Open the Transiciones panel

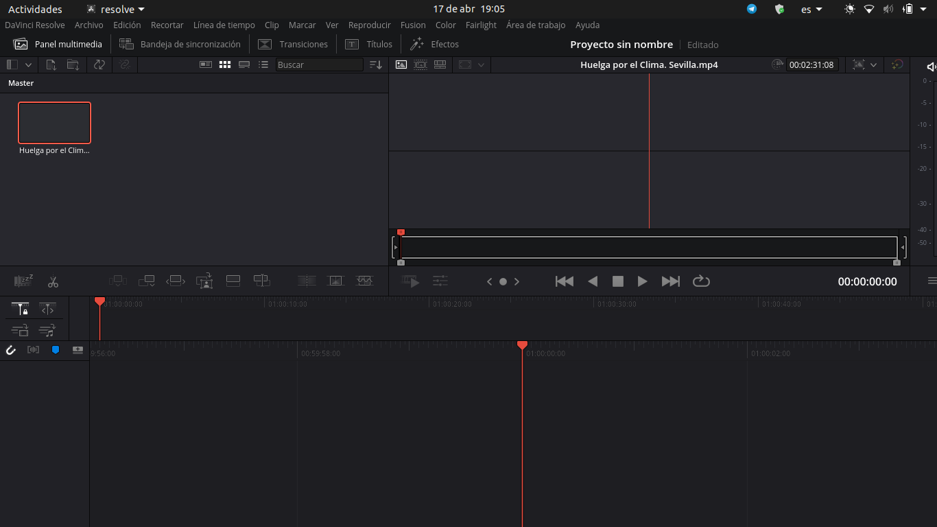293,44
